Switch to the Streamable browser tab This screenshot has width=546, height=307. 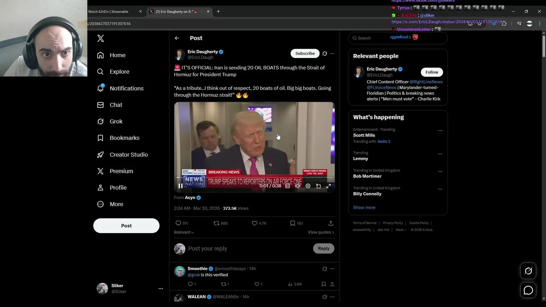tap(114, 12)
